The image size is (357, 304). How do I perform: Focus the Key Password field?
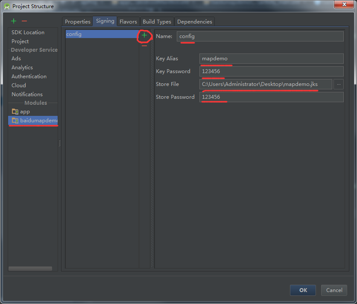pyautogui.click(x=272, y=71)
